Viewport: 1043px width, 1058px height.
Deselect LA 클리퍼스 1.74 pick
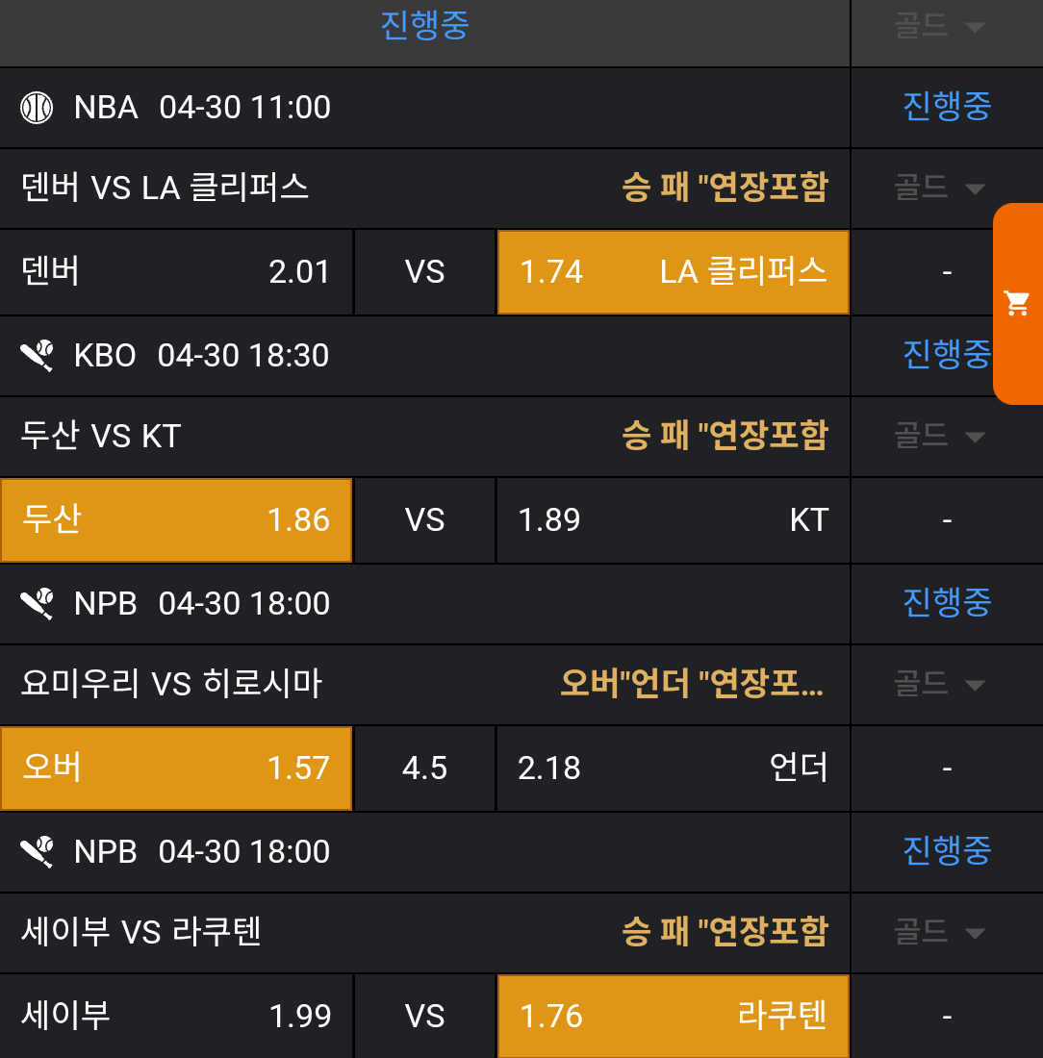point(673,272)
